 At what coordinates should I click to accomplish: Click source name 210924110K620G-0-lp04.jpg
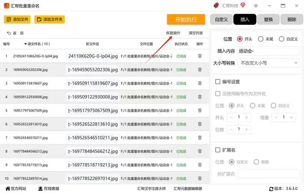pyautogui.click(x=36, y=56)
